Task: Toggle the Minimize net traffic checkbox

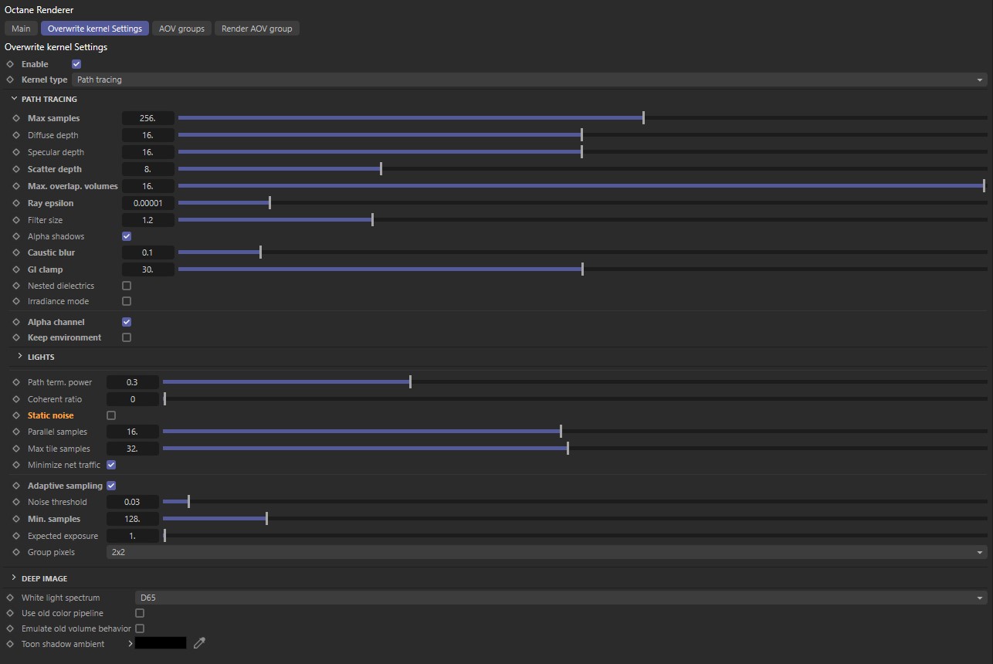Action: (111, 465)
